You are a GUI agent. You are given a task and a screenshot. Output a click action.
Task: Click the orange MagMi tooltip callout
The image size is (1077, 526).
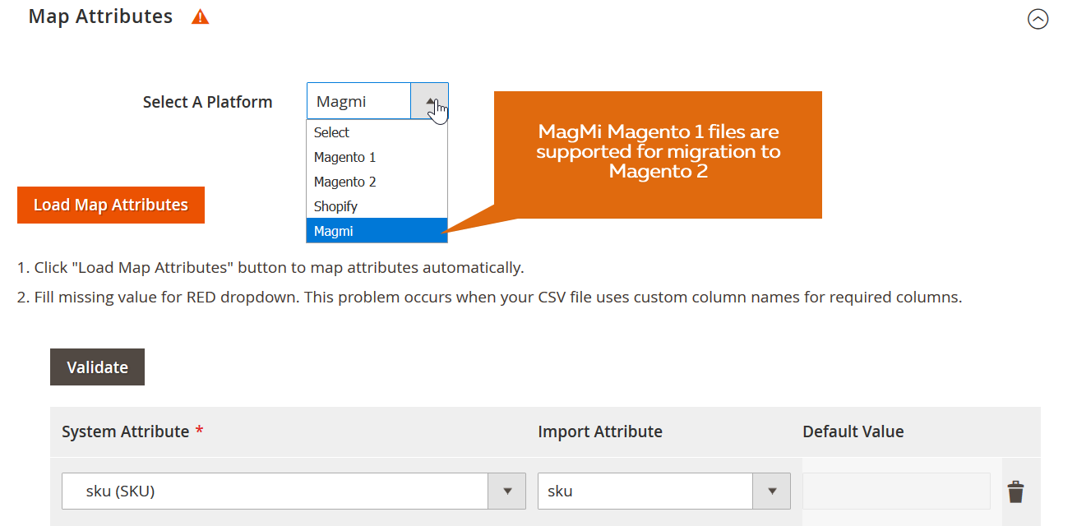[x=658, y=155]
